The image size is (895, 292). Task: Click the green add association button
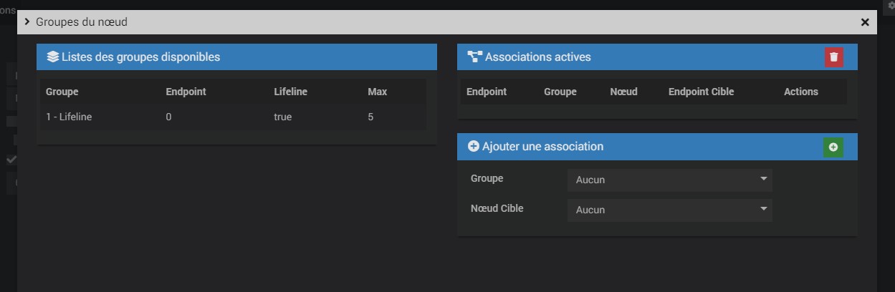[x=833, y=147]
